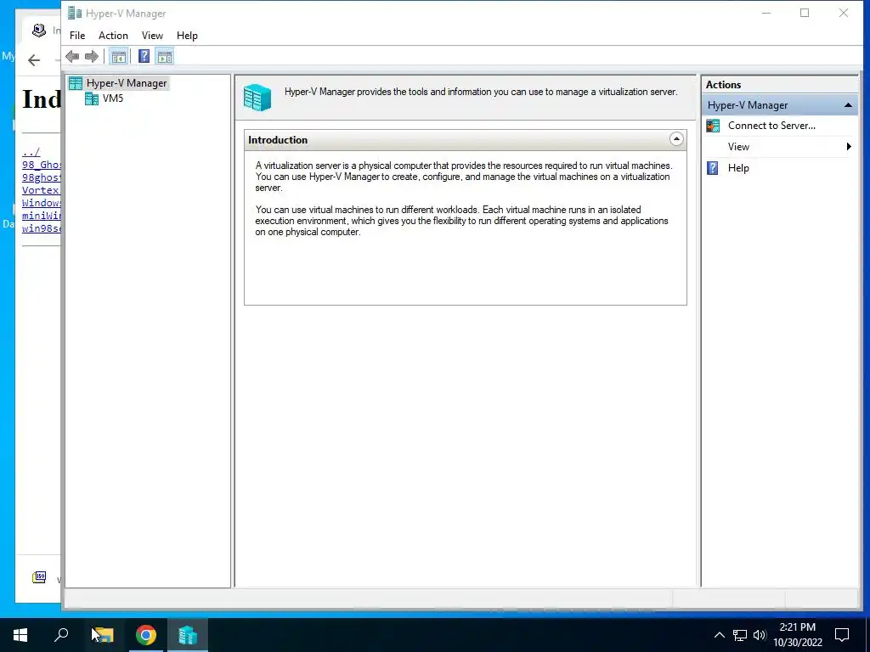Screen dimensions: 870x652
Task: Open the View menu in menu bar
Action: point(152,36)
